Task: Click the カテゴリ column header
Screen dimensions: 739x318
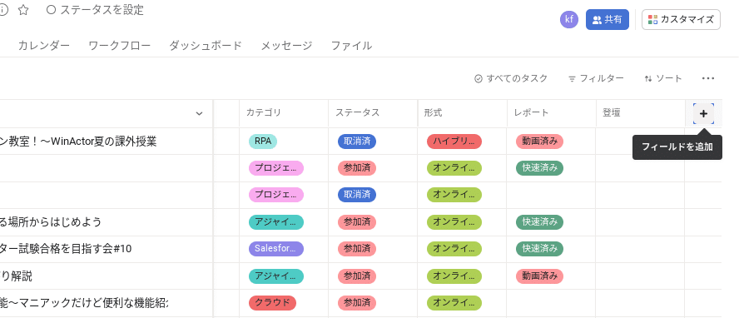Action: point(284,113)
